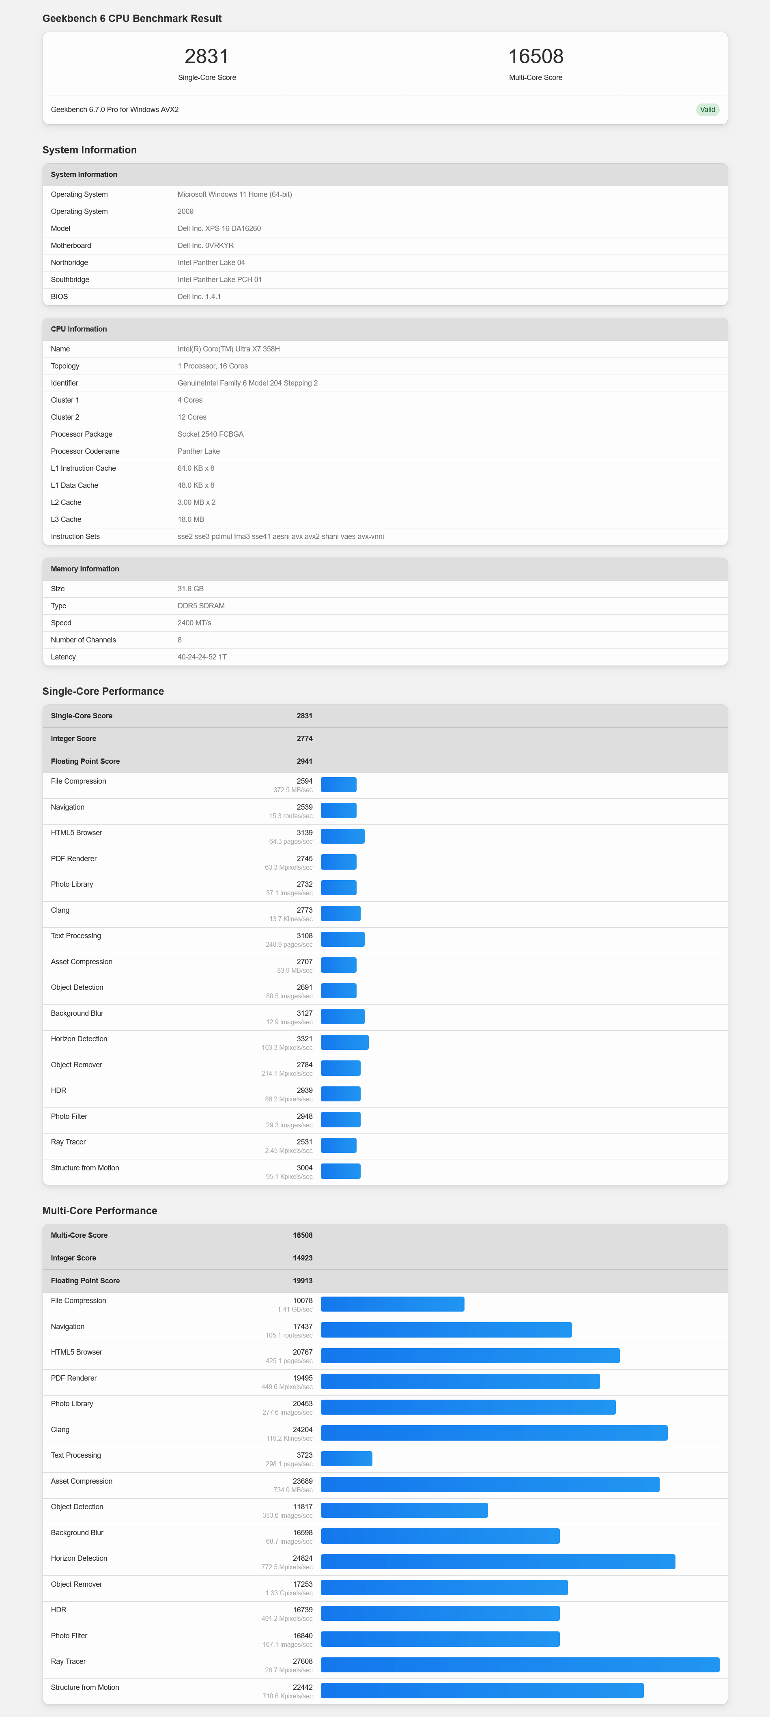Viewport: 770px width, 1717px height.
Task: Click the 16508 Multi-Core Score number
Action: 535,57
